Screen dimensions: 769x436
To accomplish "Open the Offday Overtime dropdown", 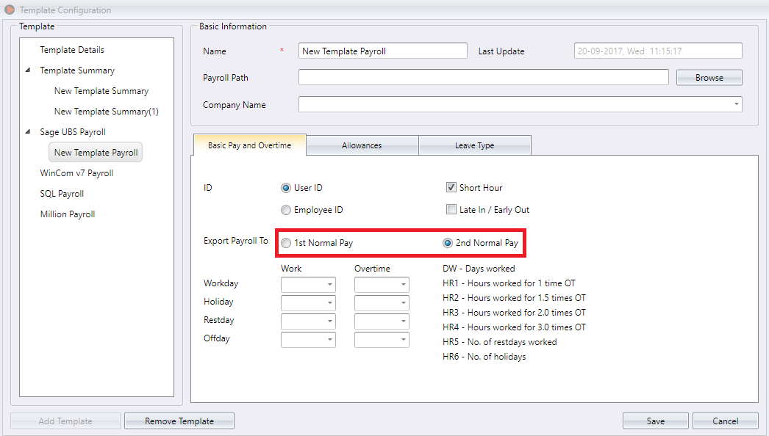I will pyautogui.click(x=382, y=340).
